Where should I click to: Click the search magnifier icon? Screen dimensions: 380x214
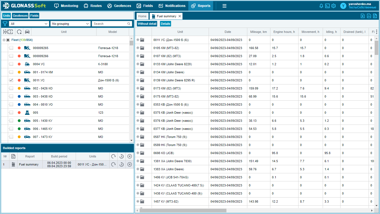point(129,24)
